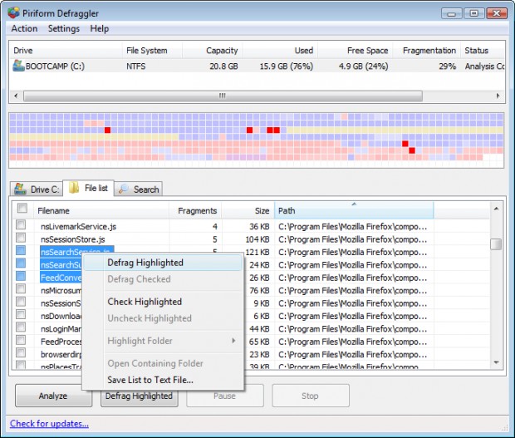
Task: Sort by the Fragments column header
Action: point(195,210)
